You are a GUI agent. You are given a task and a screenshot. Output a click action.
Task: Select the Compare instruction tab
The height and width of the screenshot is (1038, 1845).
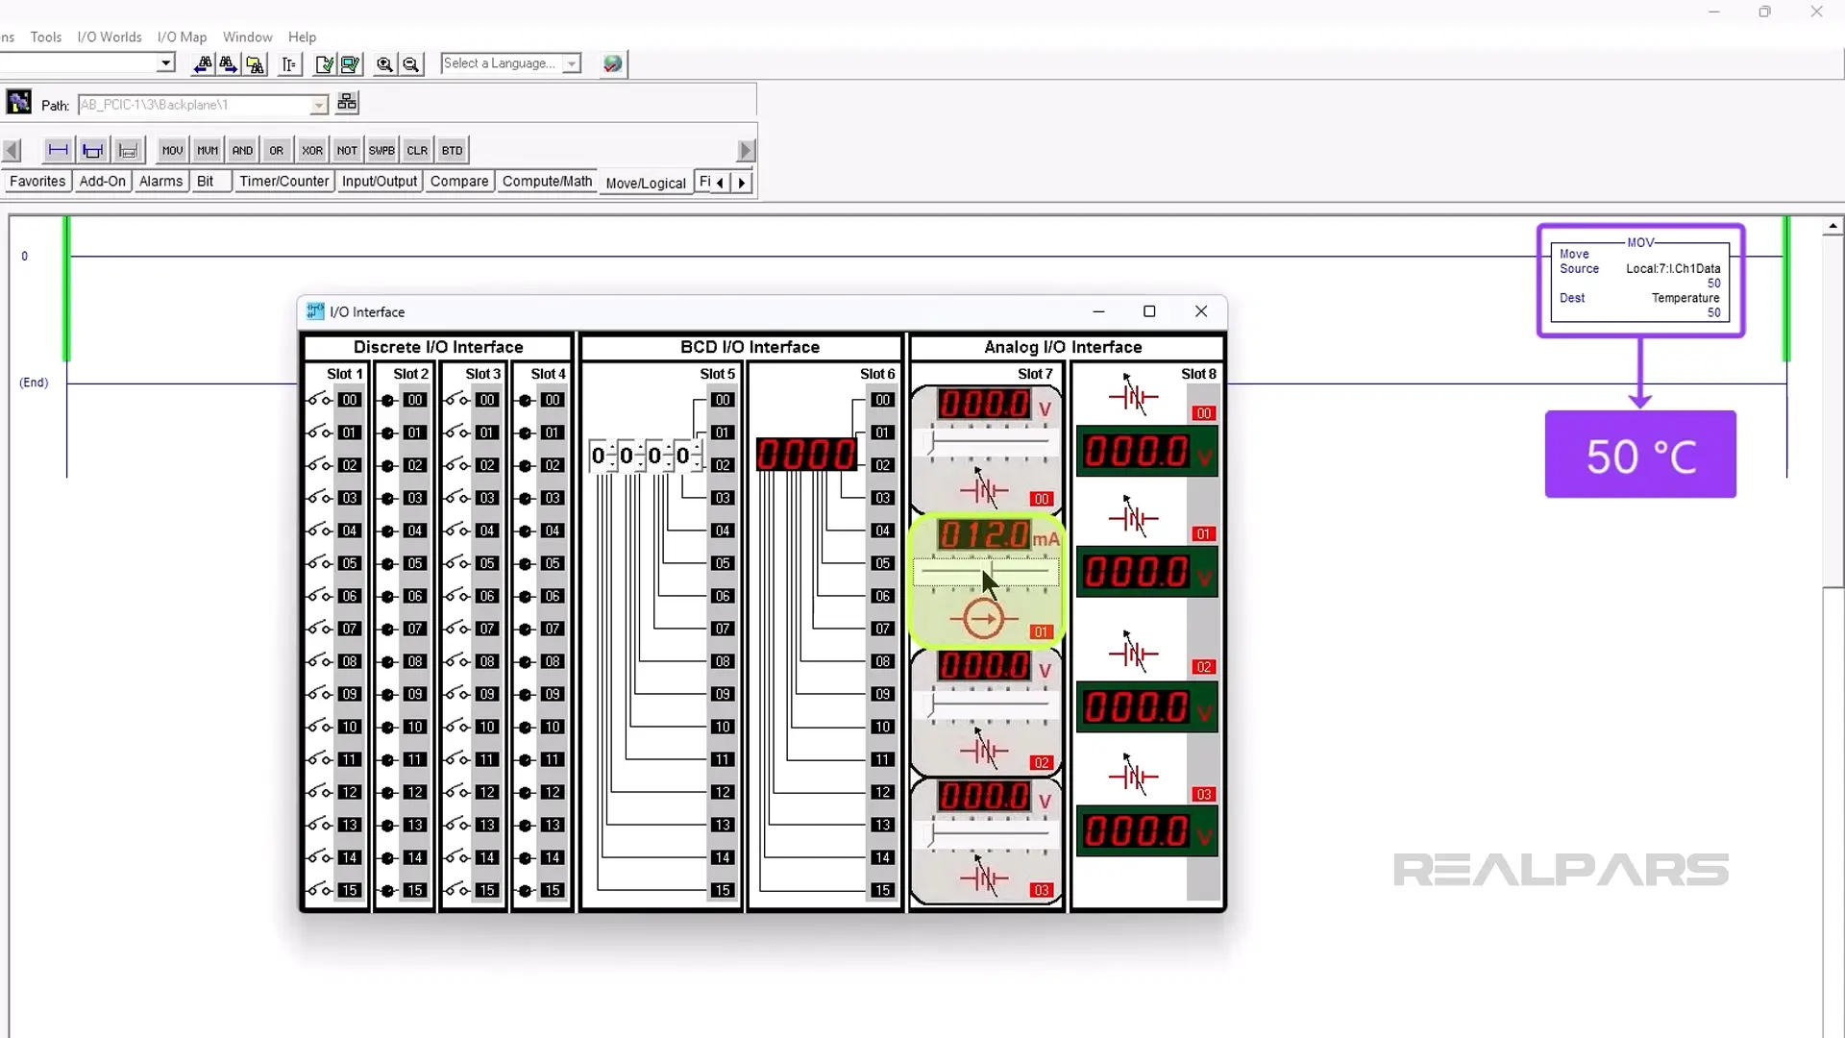pos(459,181)
